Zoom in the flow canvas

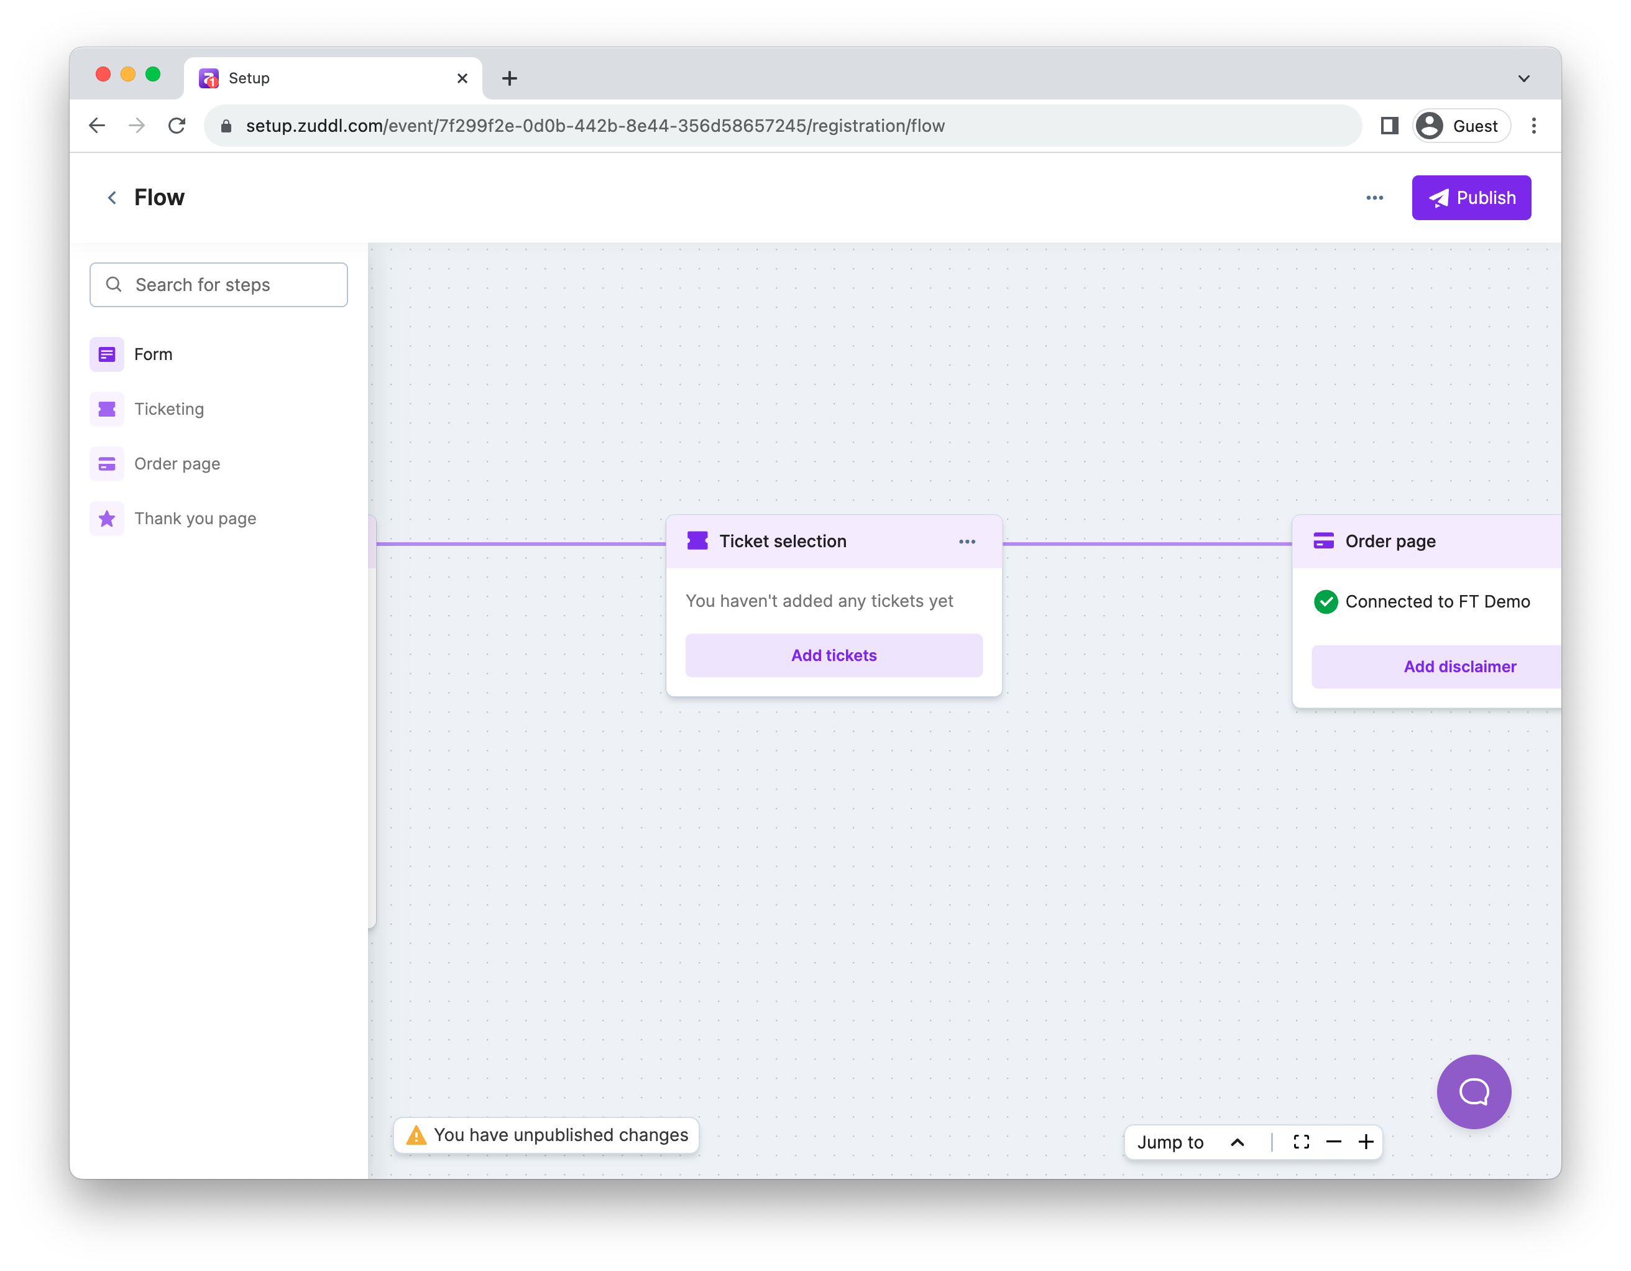pos(1366,1142)
